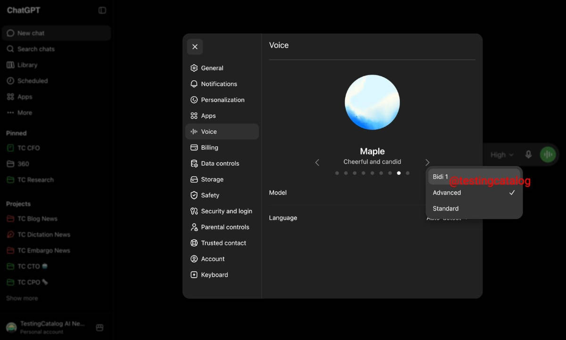Open the TC CTO project

pyautogui.click(x=57, y=266)
